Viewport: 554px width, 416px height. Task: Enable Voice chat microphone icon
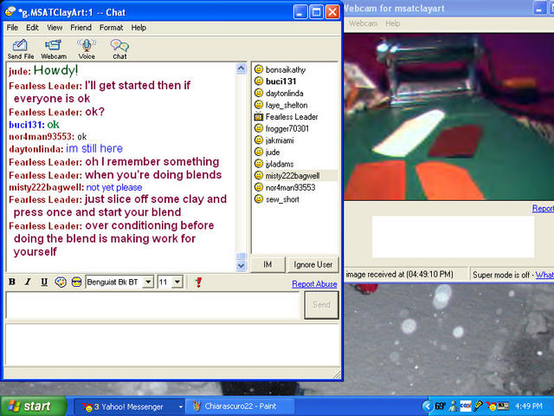pos(87,49)
